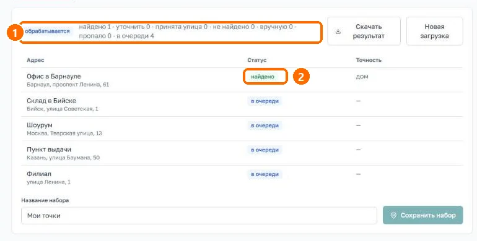Click the summary text найдено 1 · уточнить 0
Screen dimensions: 477x241
point(115,27)
